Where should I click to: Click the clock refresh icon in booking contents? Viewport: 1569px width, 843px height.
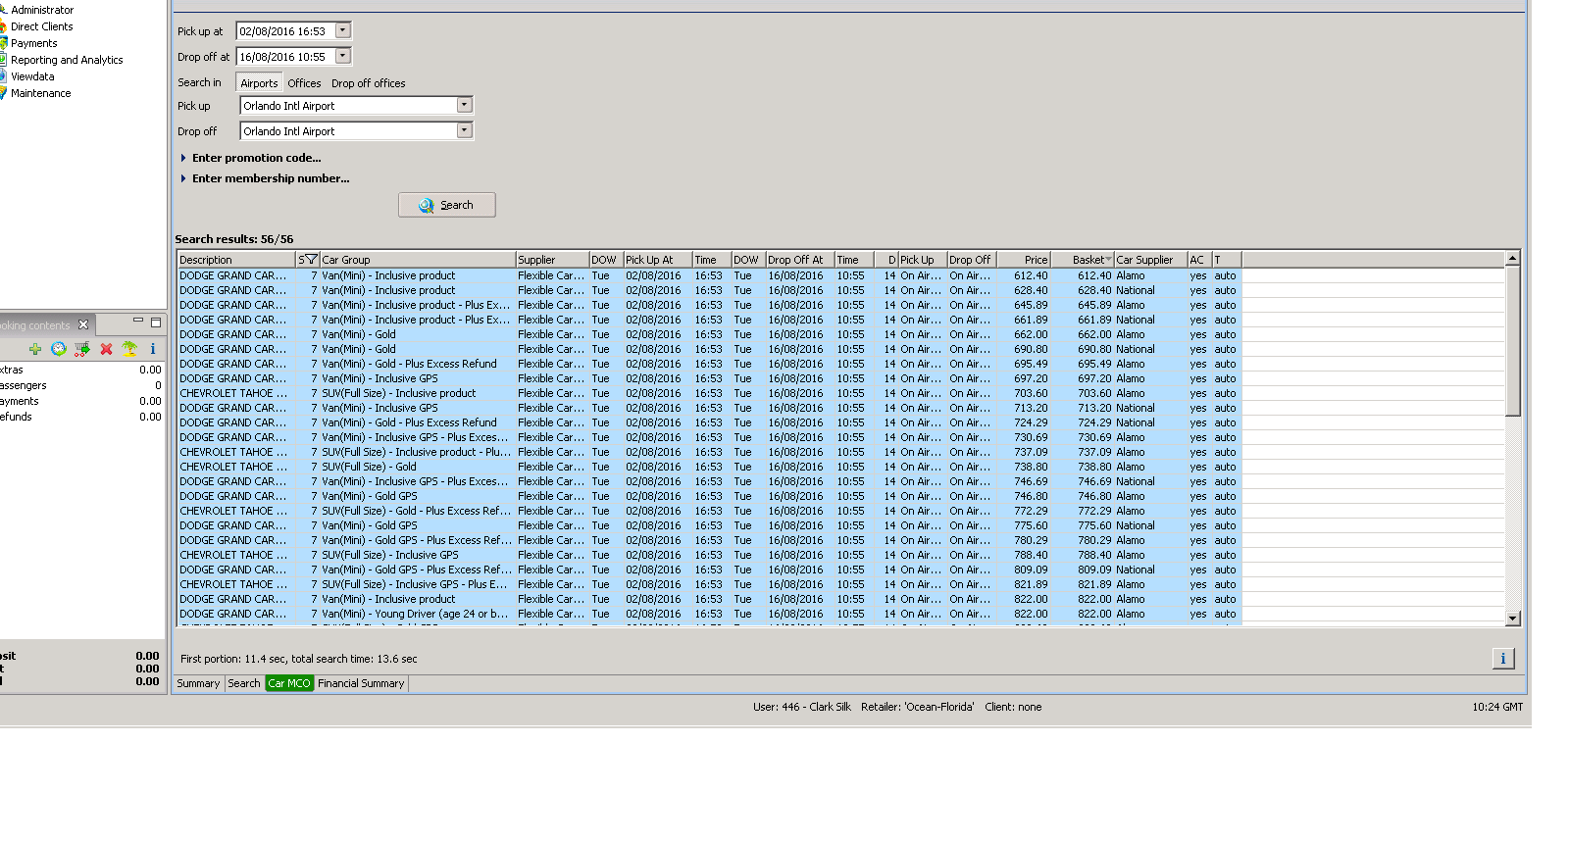(59, 349)
